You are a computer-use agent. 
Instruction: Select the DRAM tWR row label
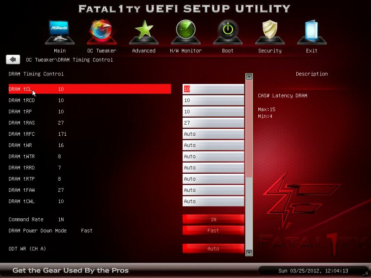pos(20,145)
